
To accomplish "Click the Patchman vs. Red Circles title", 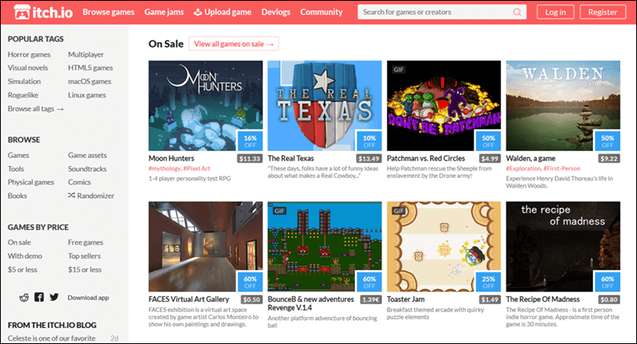I will click(426, 158).
